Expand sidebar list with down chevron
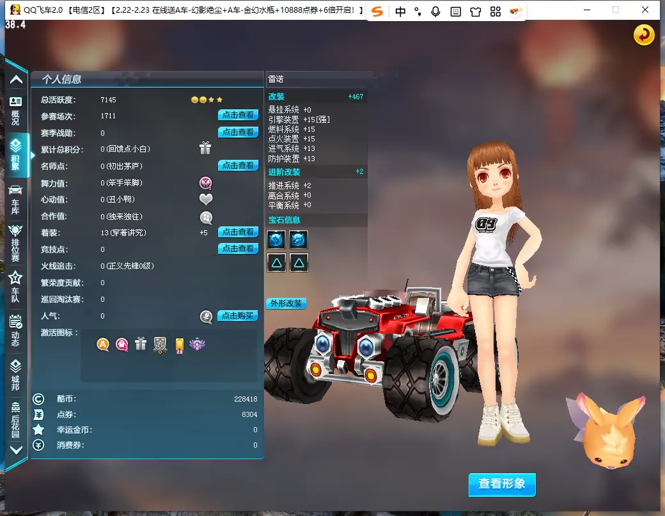The height and width of the screenshot is (516, 665). tap(16, 450)
